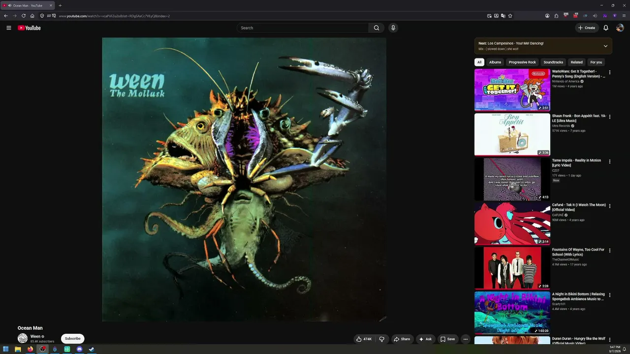Open Discord from the taskbar
The height and width of the screenshot is (354, 630).
pos(79,350)
